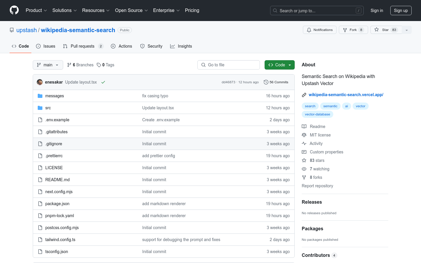
Task: View stargazers via the 83 stars star icon
Action: click(x=304, y=160)
